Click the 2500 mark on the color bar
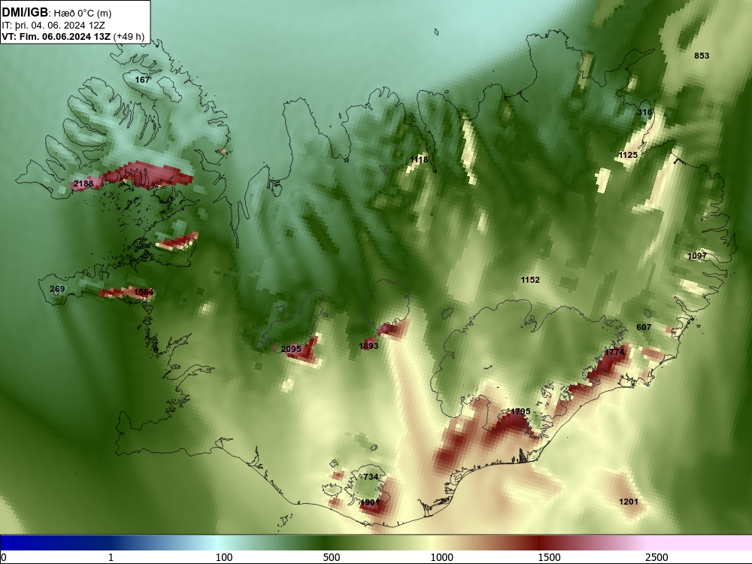 pos(656,557)
